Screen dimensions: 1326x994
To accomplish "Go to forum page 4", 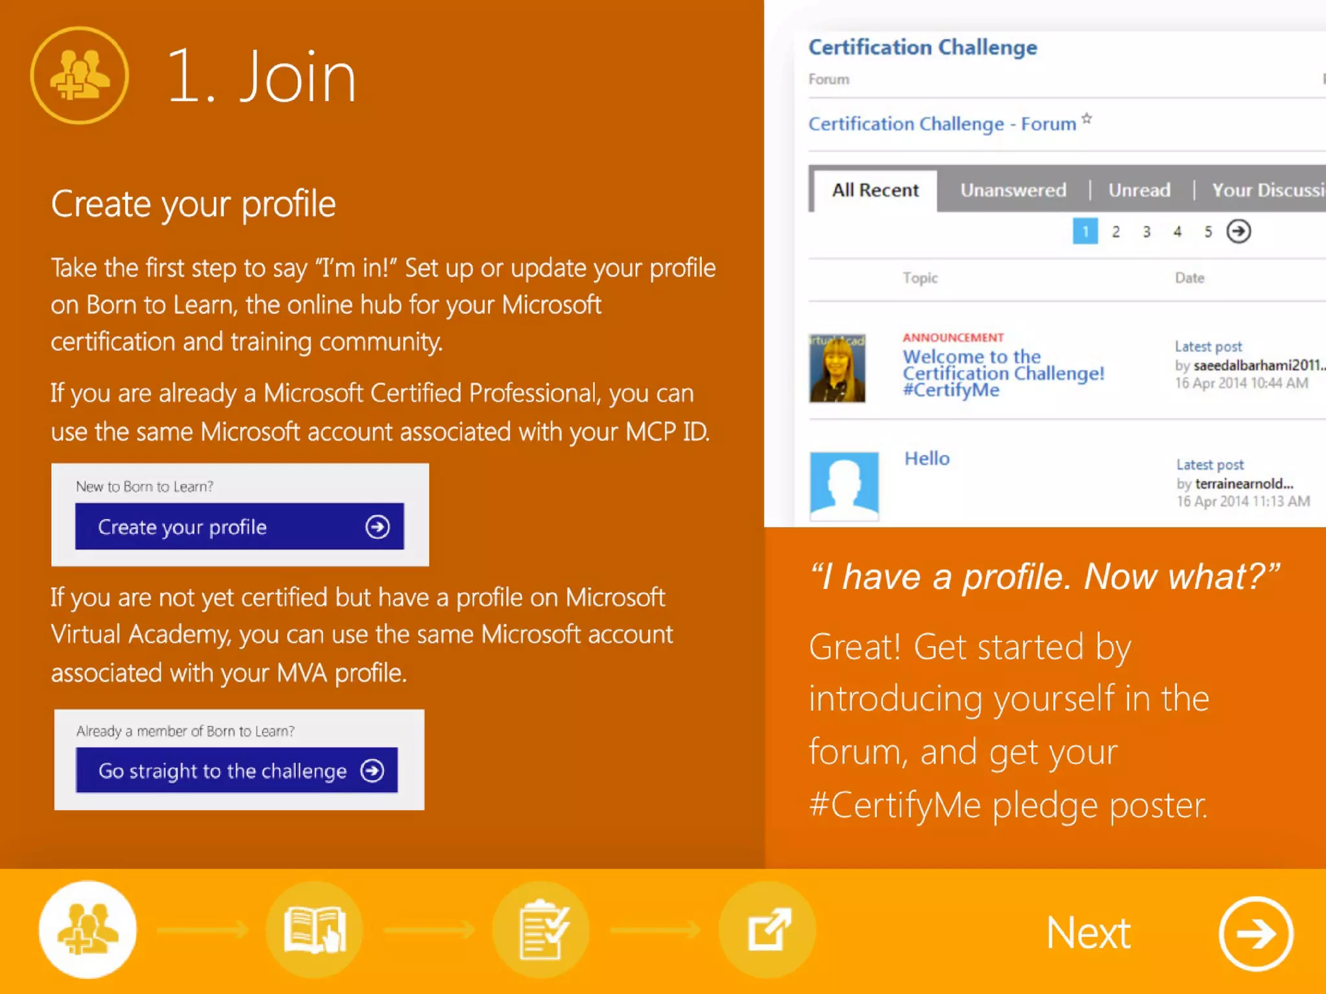I will click(1177, 232).
